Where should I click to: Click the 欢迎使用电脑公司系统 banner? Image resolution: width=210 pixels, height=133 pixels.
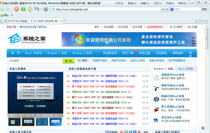tap(129, 39)
